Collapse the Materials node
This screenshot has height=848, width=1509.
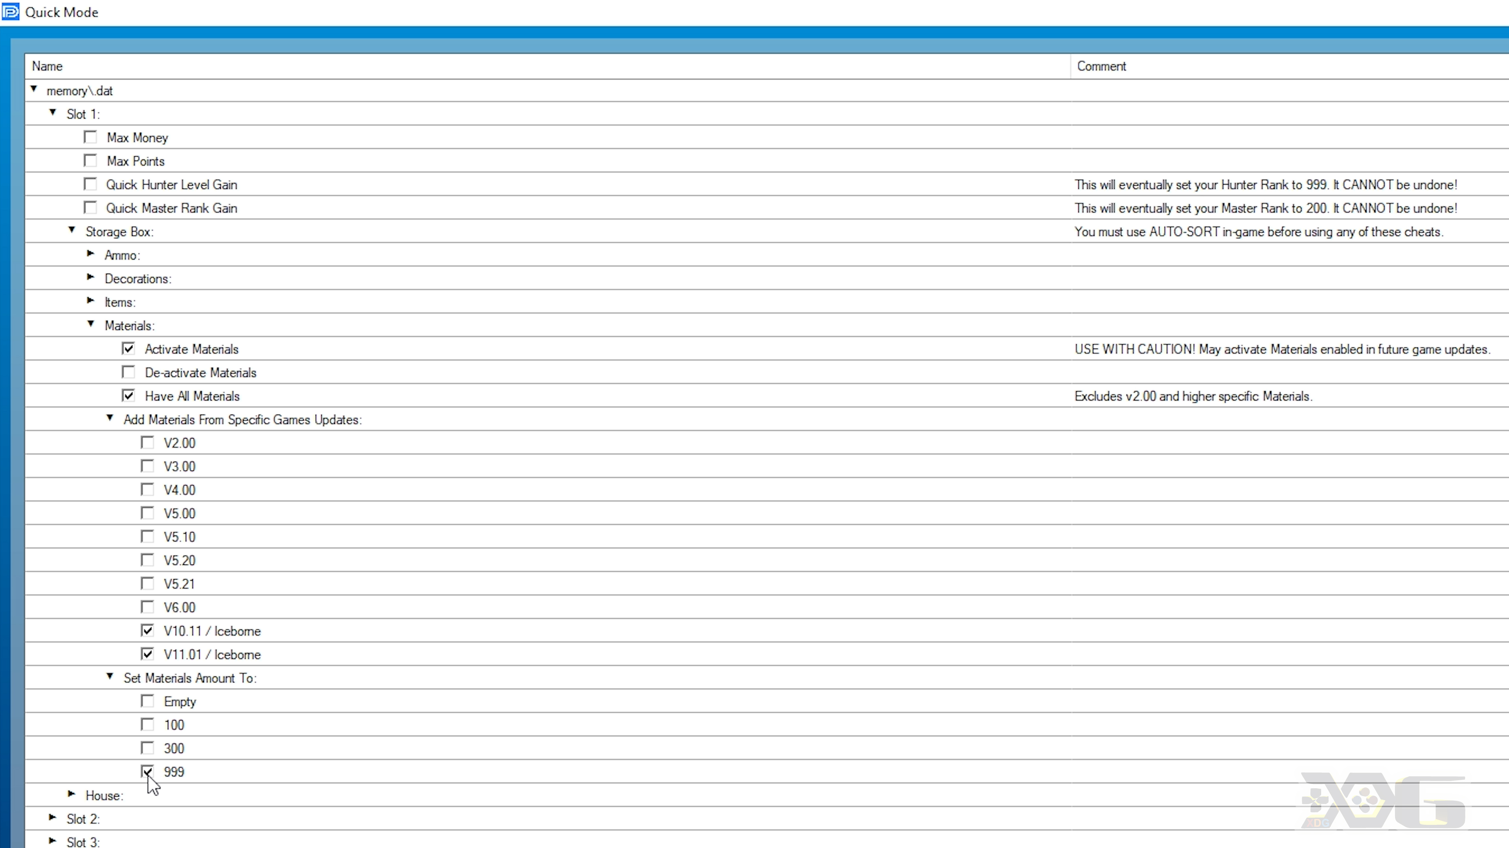click(91, 323)
